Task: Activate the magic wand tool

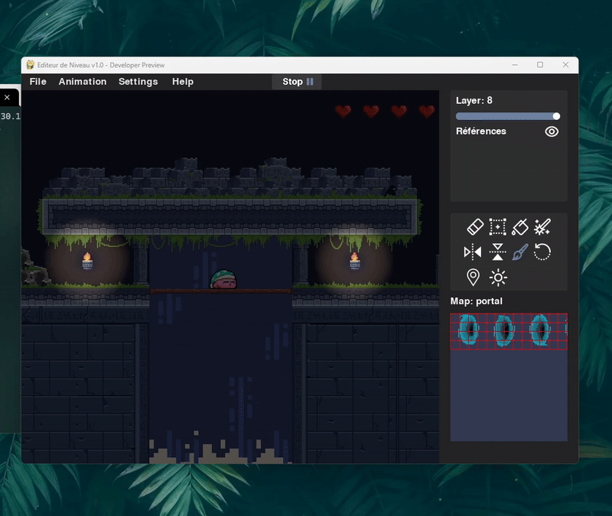Action: point(542,227)
